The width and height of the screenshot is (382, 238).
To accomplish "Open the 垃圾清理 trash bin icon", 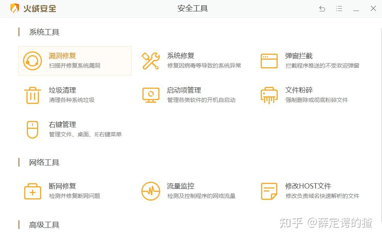I will (x=32, y=95).
